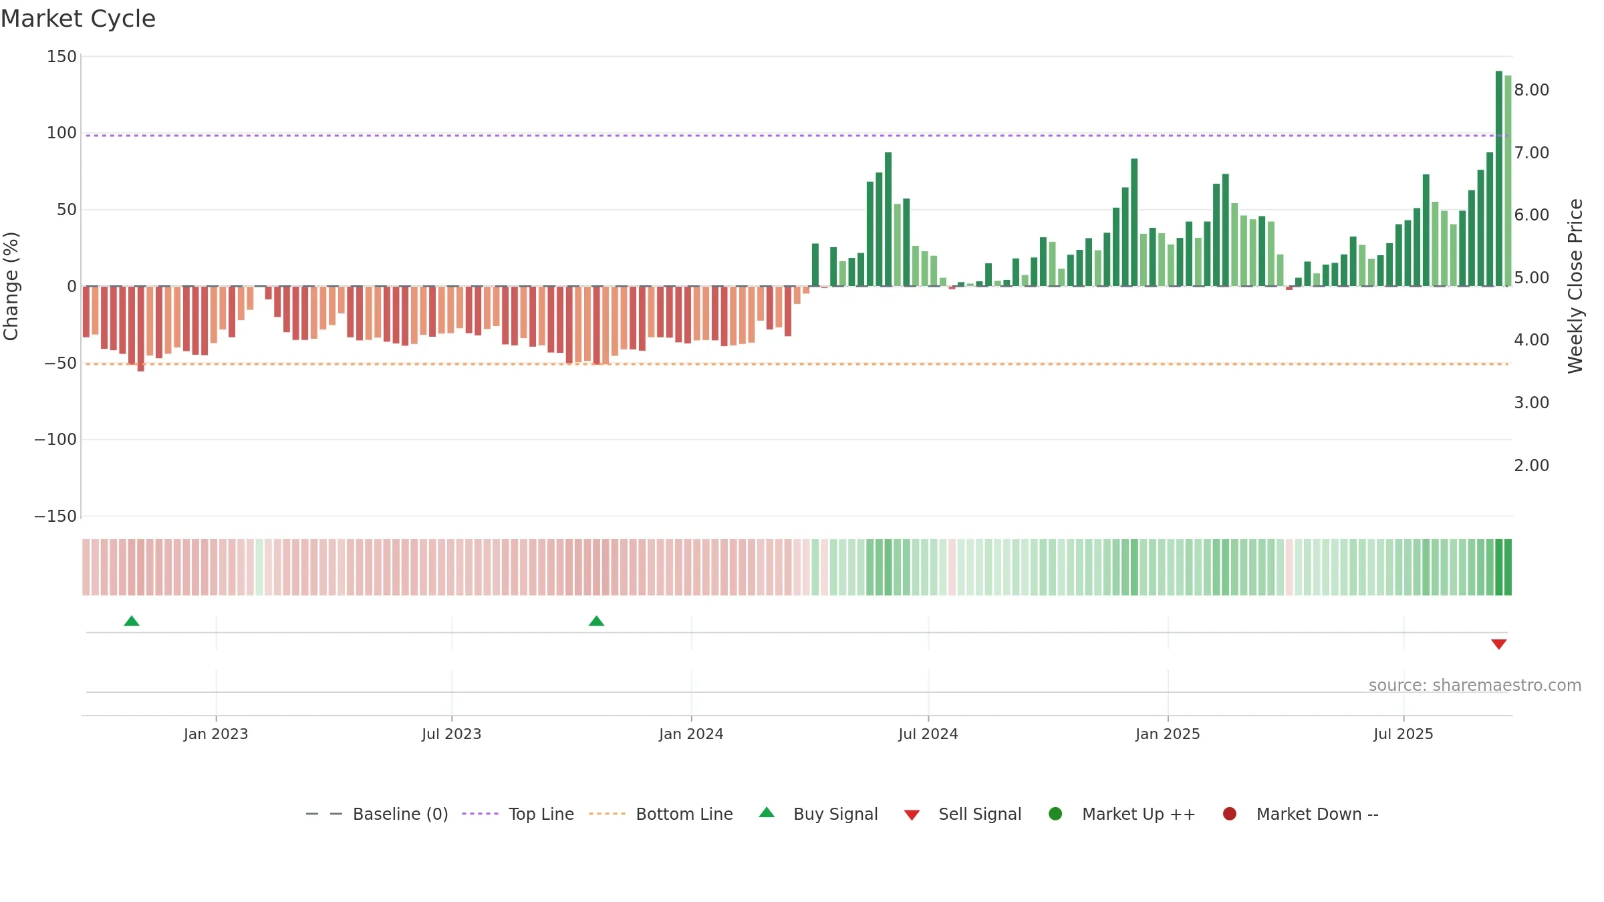Click the −100 left axis tick

tap(55, 440)
